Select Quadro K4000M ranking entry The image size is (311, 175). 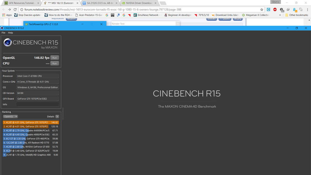31,131
